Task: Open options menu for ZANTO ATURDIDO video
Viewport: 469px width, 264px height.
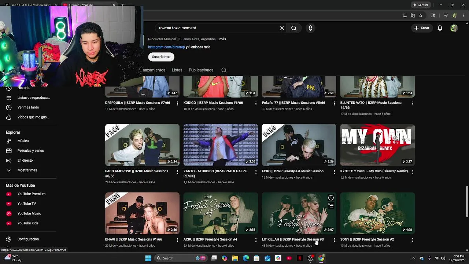Action: tap(256, 172)
